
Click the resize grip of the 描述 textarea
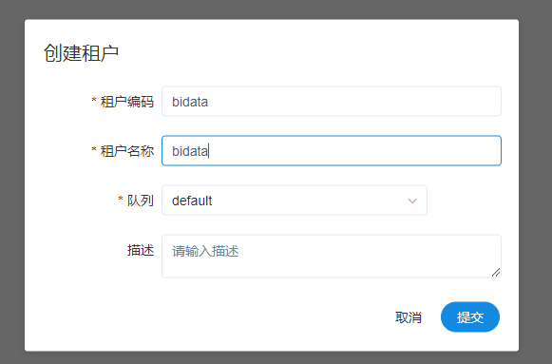(496, 272)
